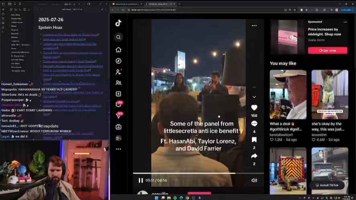Viewport: 356px width, 200px height.
Task: Reload the browser page
Action: tap(123, 10)
